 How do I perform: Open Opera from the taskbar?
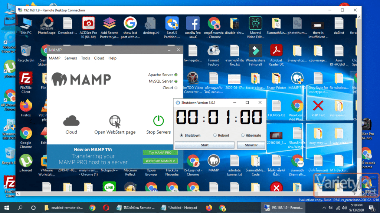click(x=106, y=208)
